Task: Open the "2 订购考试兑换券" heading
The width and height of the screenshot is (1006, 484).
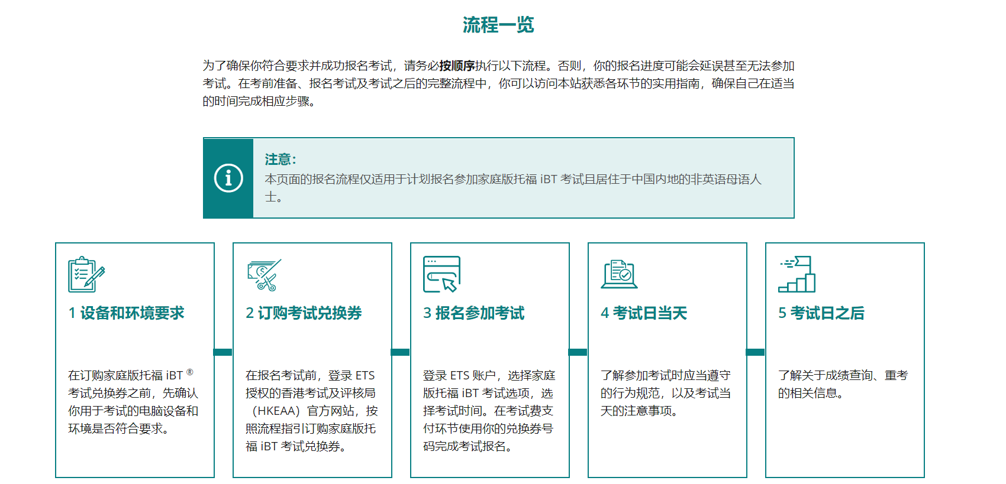Action: pos(304,313)
